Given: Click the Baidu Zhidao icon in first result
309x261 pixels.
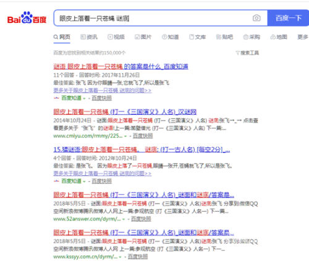Looking at the screenshot, I should pyautogui.click(x=56, y=98).
